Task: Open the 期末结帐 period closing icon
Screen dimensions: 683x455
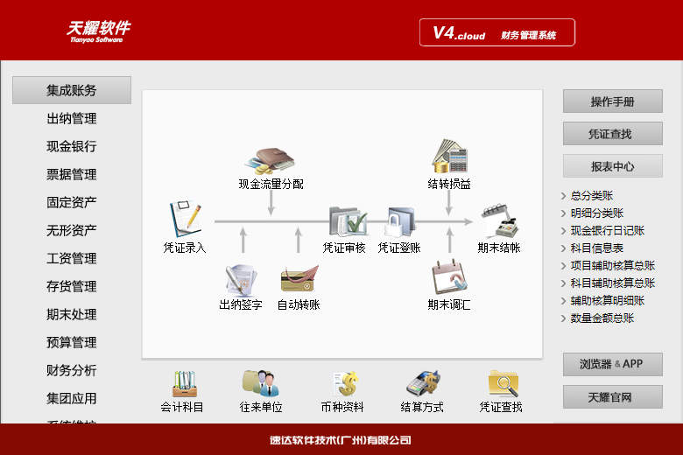Action: coord(499,221)
